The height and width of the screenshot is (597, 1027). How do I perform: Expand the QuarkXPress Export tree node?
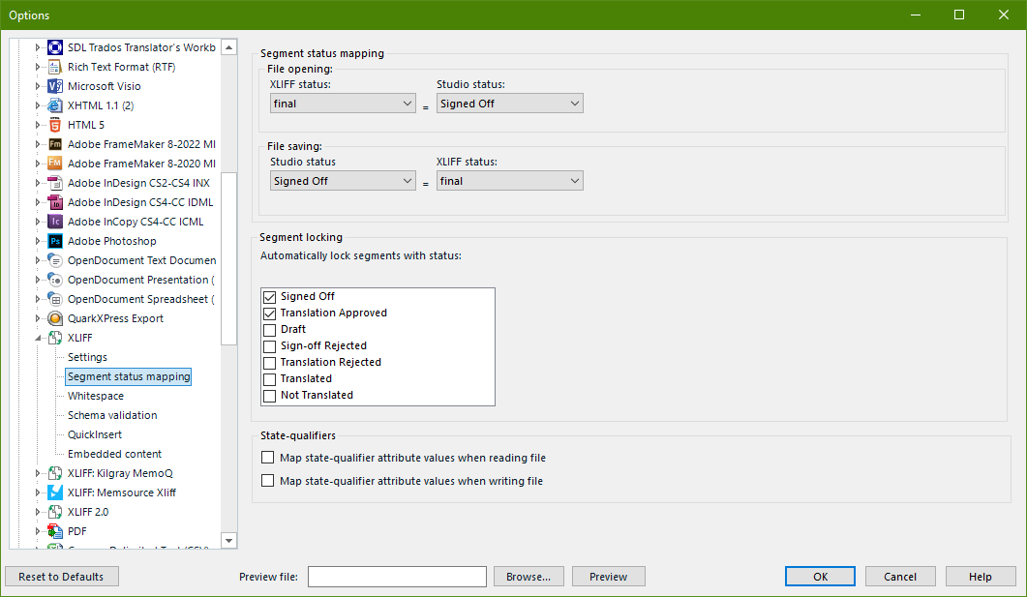pyautogui.click(x=38, y=318)
